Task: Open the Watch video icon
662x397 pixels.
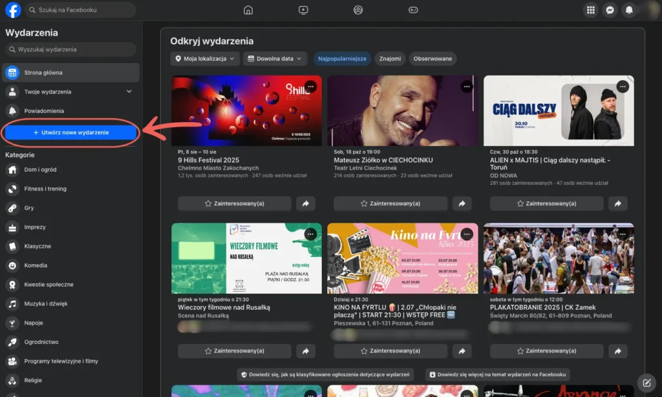Action: click(303, 10)
